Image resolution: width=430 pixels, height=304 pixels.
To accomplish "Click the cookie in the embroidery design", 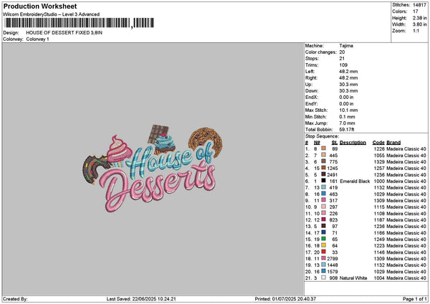I will point(206,141).
